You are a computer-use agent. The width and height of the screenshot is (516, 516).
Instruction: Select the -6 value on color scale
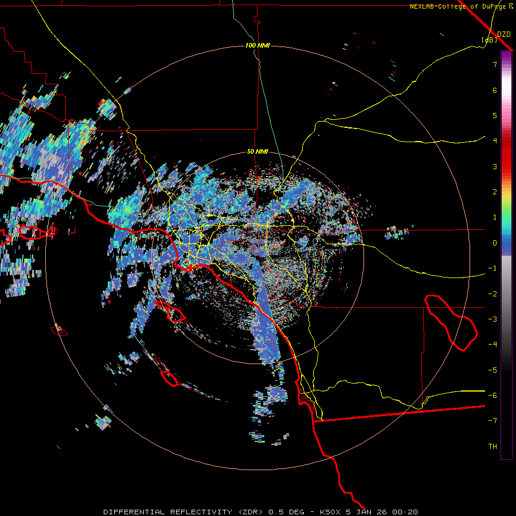[492, 396]
